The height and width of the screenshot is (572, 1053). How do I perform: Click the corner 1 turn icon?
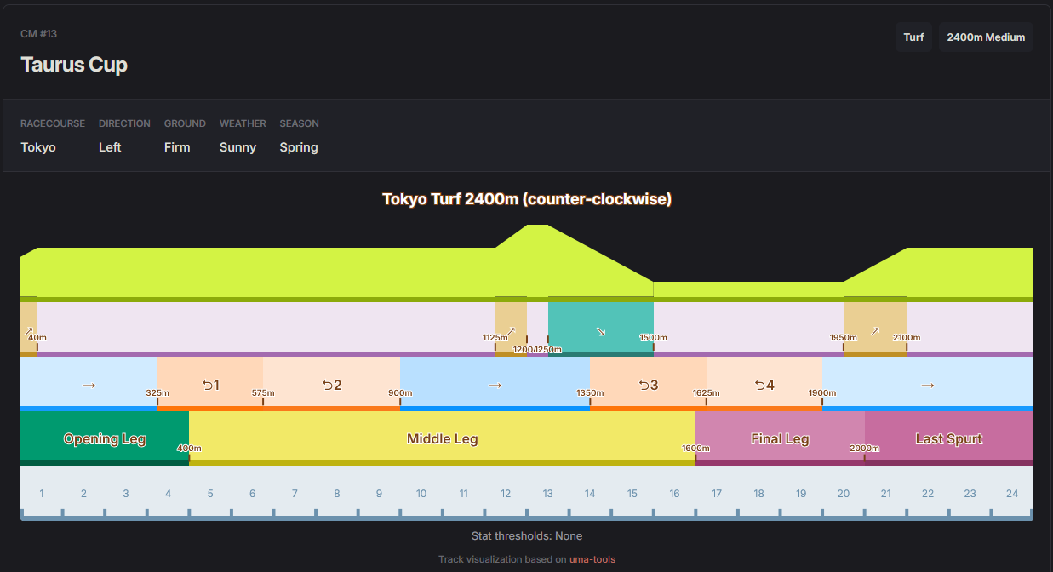point(210,385)
